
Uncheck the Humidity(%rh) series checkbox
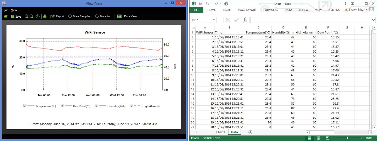coord(97,106)
